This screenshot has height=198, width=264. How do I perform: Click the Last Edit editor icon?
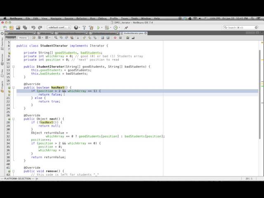click(x=34, y=38)
